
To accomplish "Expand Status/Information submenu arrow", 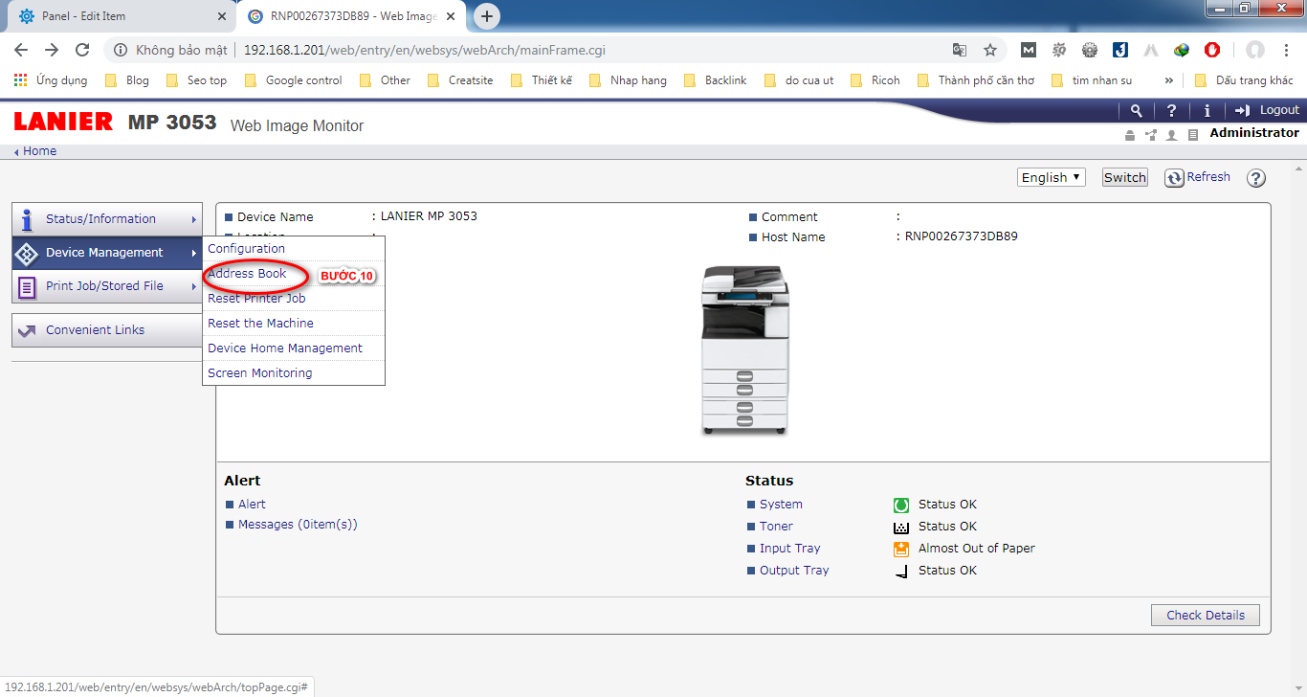I will coord(194,219).
